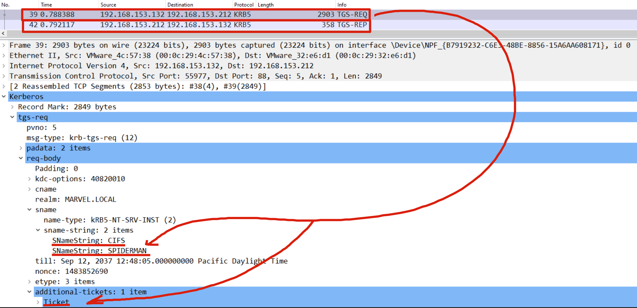Viewport: 637px width, 308px height.
Task: Expand kdc-options: 40820010
Action: (x=29, y=179)
